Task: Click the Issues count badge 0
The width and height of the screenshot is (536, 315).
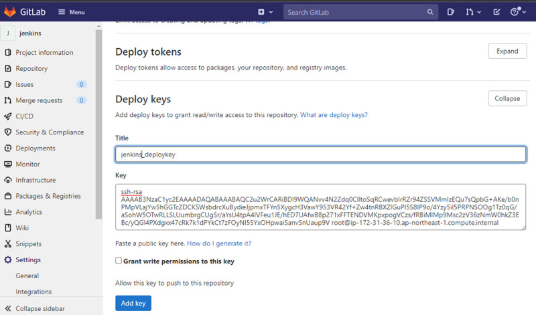Action: click(81, 84)
